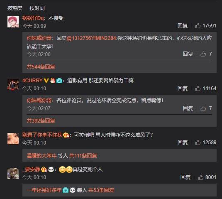The height and width of the screenshot is (199, 222).
Task: Open 别看了你拿不住我 avatar thumbnail
Action: [13, 139]
